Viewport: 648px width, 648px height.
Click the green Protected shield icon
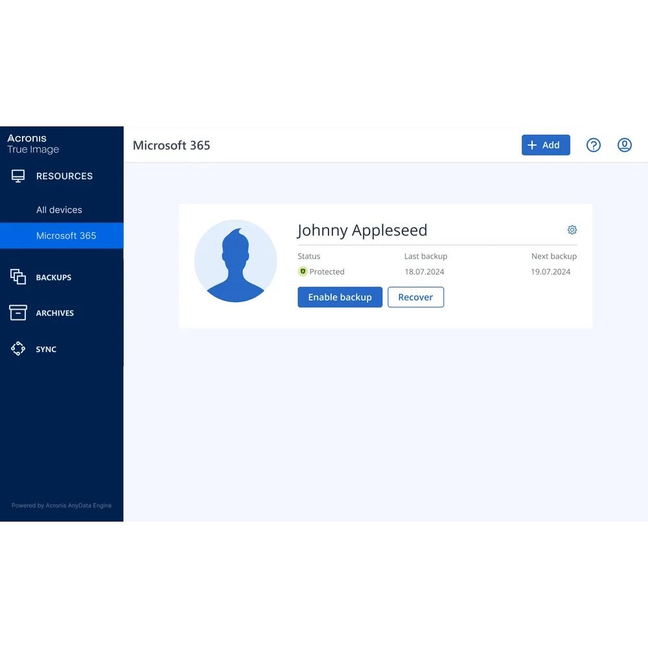click(302, 272)
